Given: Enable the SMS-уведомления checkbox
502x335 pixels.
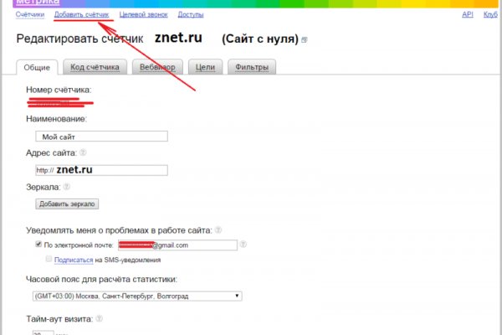Looking at the screenshot, I should pos(48,260).
